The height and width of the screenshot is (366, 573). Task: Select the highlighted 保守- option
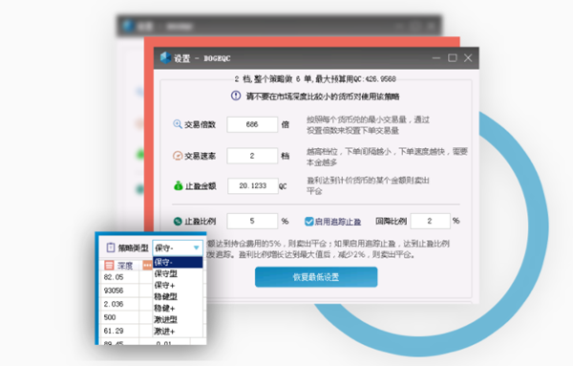pyautogui.click(x=178, y=262)
